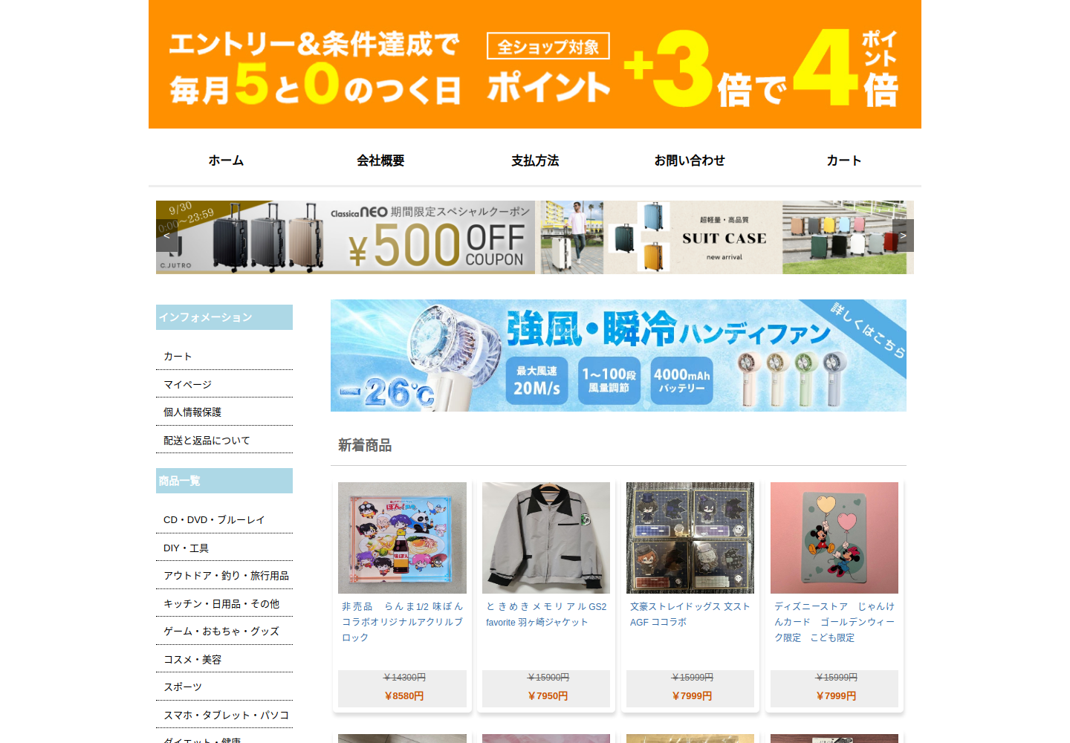The width and height of the screenshot is (1070, 743).
Task: Click the orange point campaign banner
Action: click(535, 64)
